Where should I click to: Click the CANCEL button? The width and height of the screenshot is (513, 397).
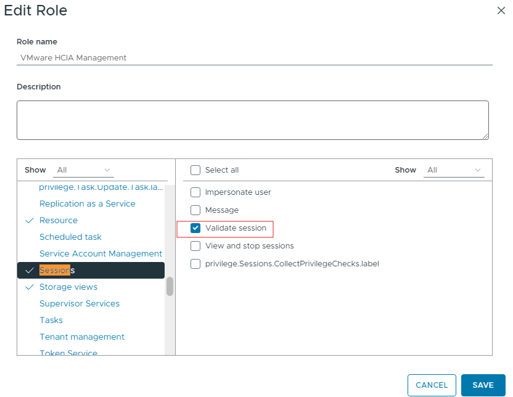click(x=432, y=384)
